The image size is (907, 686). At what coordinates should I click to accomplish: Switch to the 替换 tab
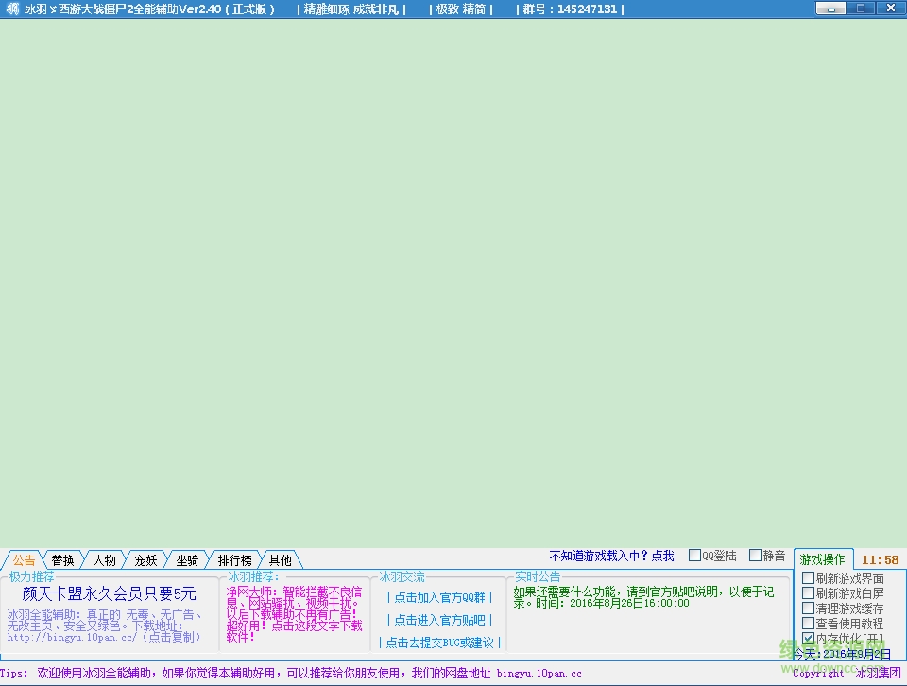point(61,558)
